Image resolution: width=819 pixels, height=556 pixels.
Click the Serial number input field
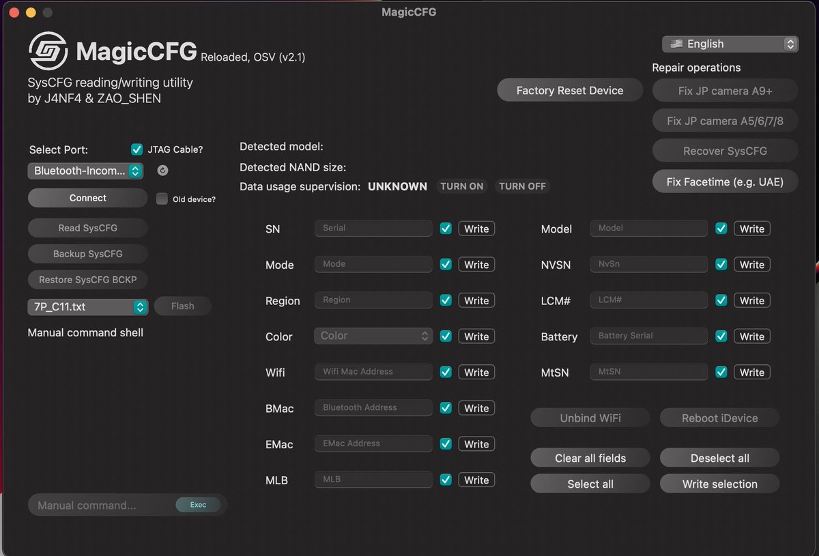(x=373, y=228)
